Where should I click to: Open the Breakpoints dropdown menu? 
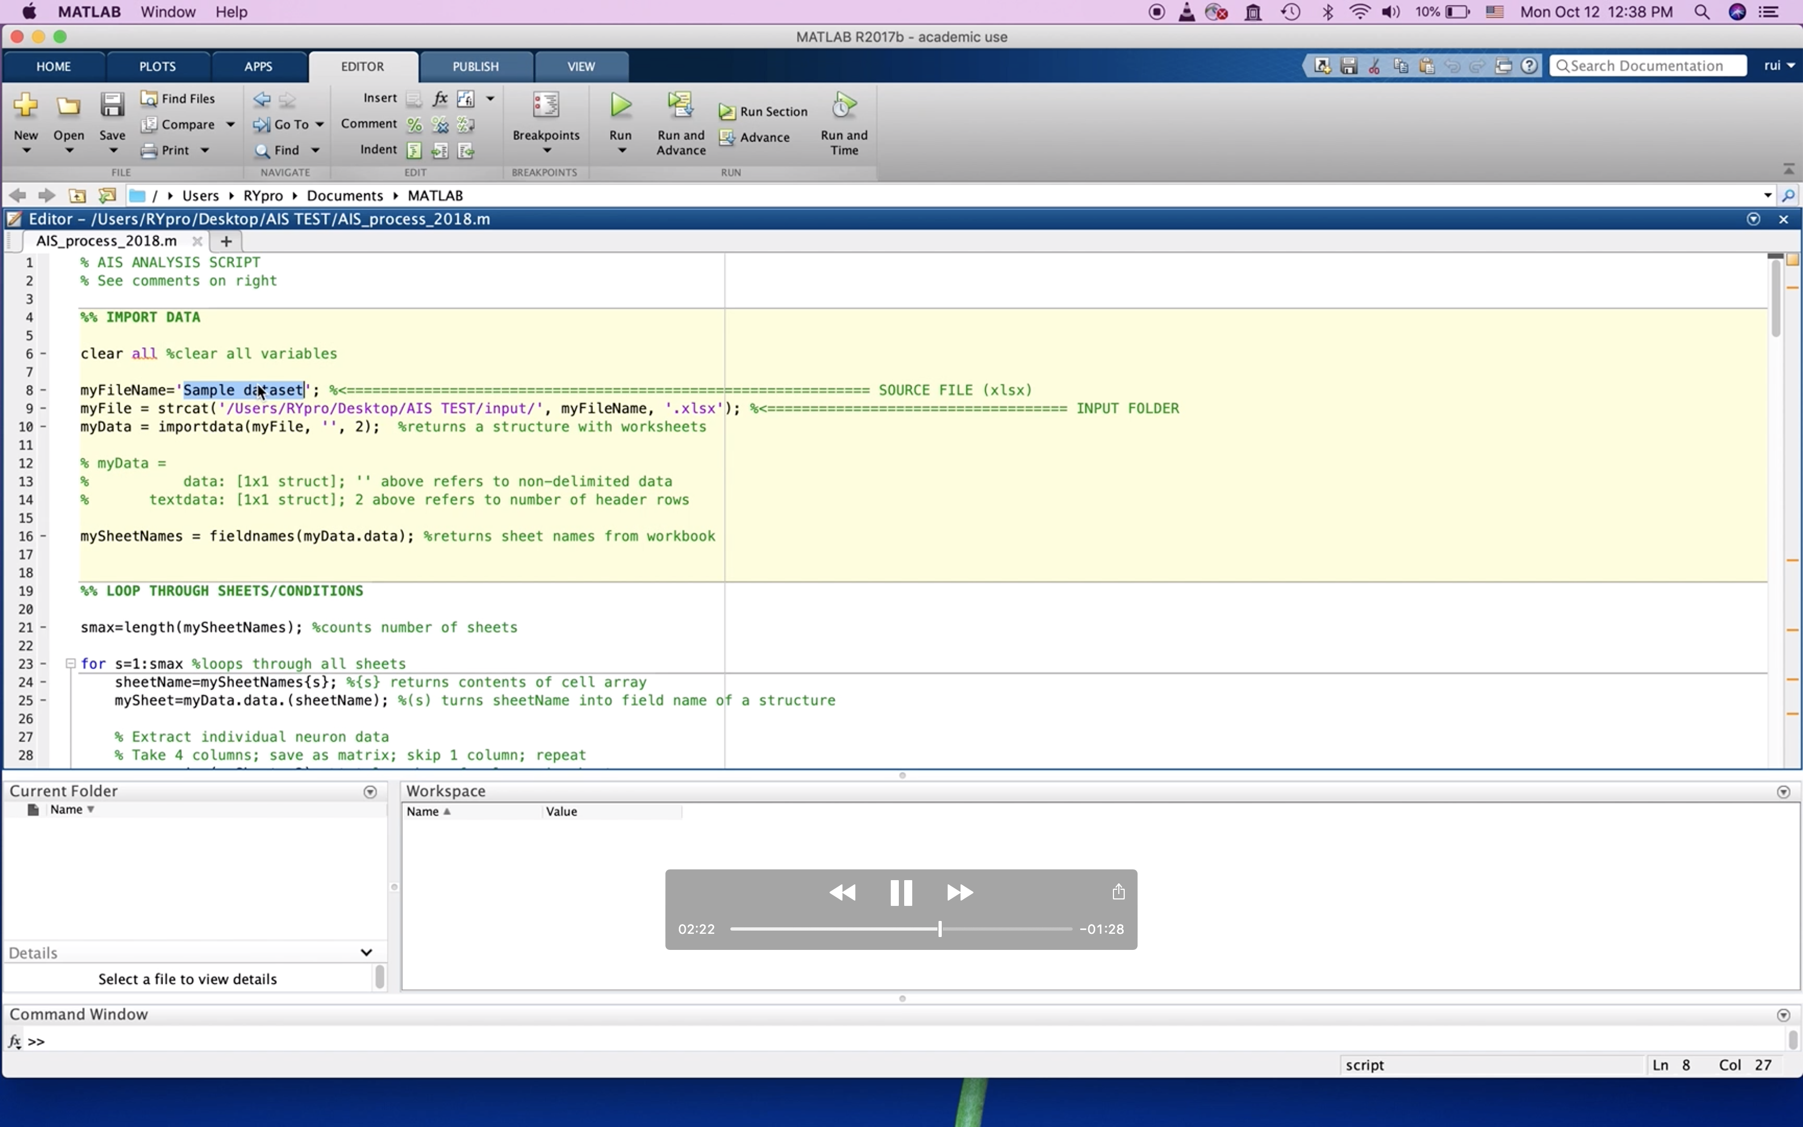click(x=546, y=150)
